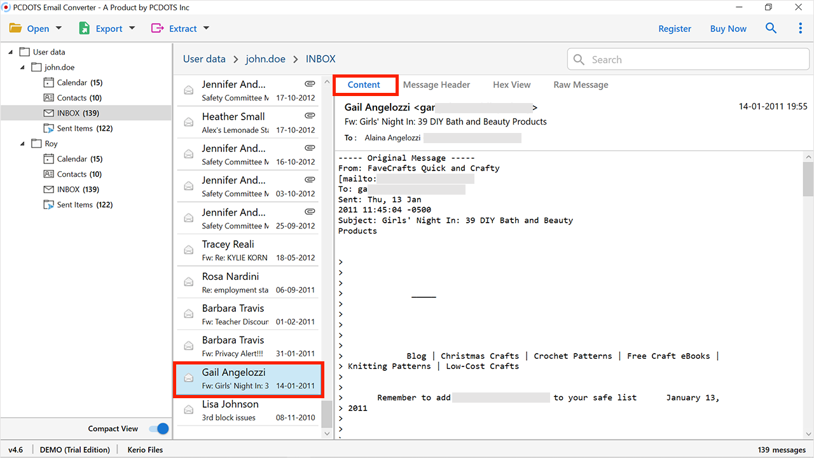Click User data in the breadcrumb

pos(204,59)
